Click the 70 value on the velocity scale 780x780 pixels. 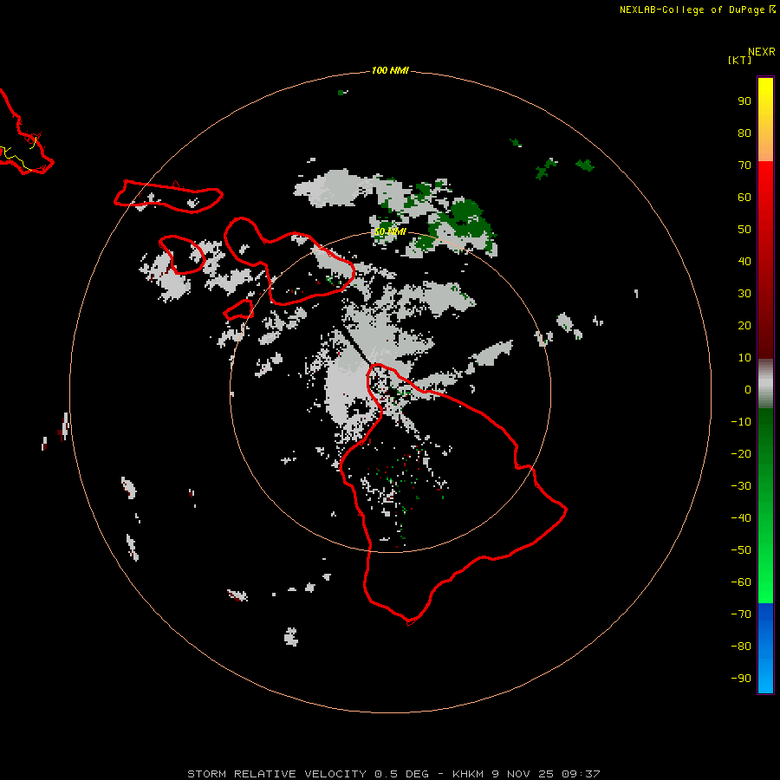pyautogui.click(x=744, y=166)
